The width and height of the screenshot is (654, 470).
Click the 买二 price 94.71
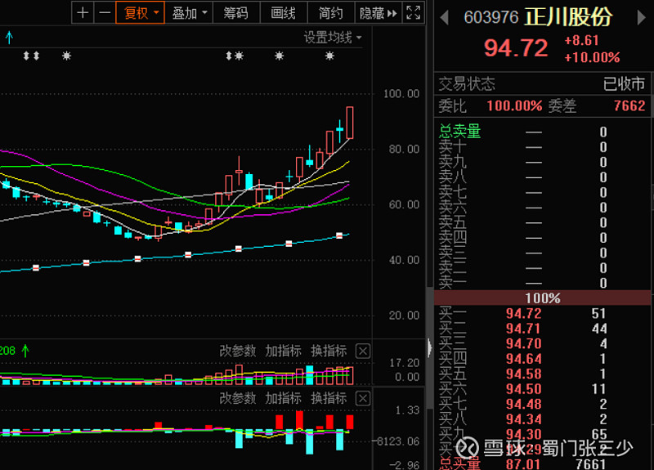pos(523,329)
